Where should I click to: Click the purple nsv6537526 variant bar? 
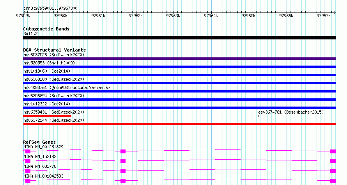(179, 59)
